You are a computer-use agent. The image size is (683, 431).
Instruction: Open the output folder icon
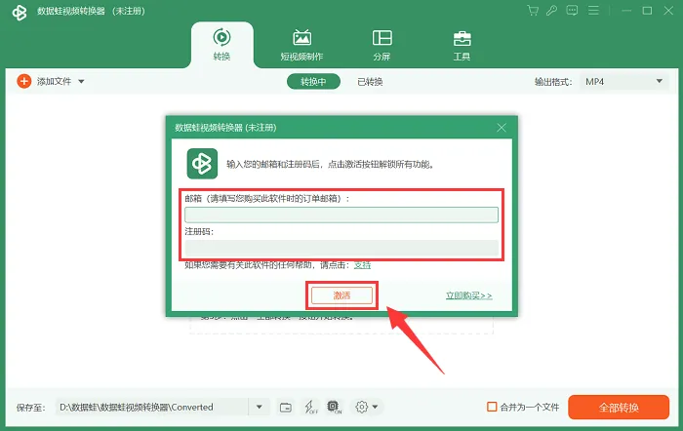coord(286,408)
